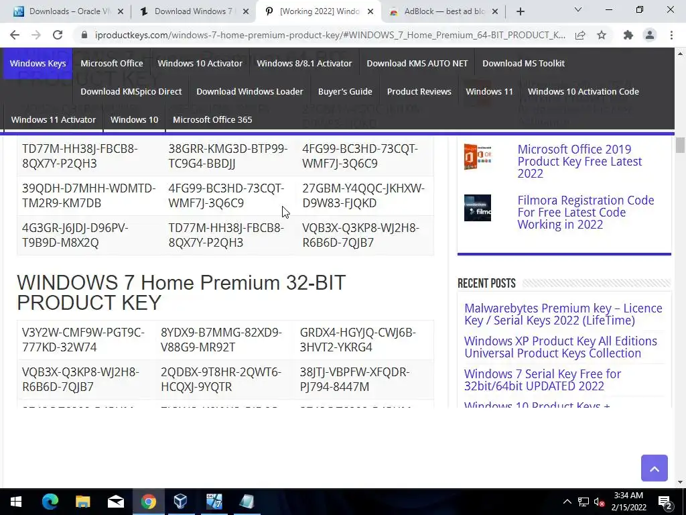Switch to the AdBlock tab
The width and height of the screenshot is (686, 515).
(x=443, y=11)
